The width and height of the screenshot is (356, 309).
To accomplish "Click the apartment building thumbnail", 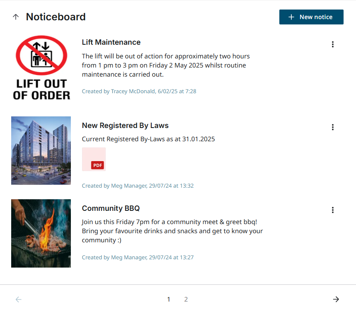I will pos(41,150).
